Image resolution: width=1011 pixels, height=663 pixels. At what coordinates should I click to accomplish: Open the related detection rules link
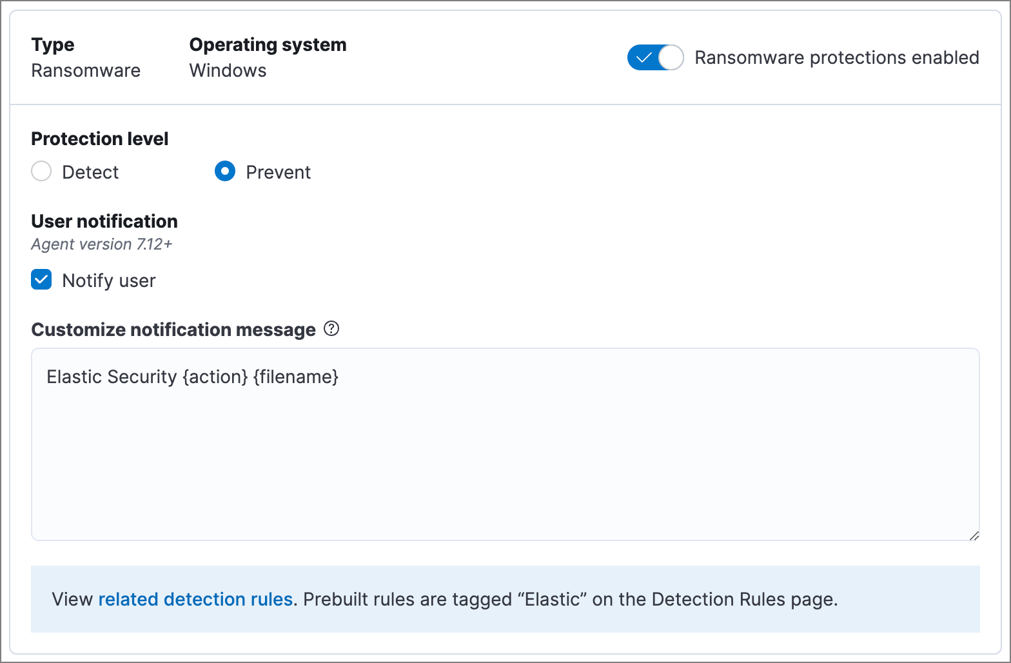click(x=195, y=599)
